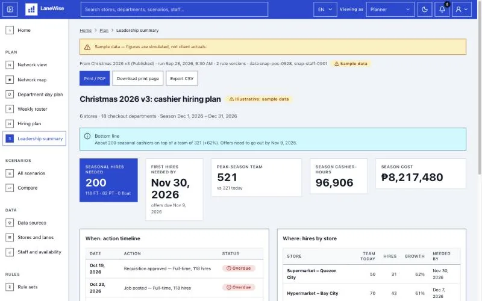Click the Rule sets sidebar icon

[10, 287]
